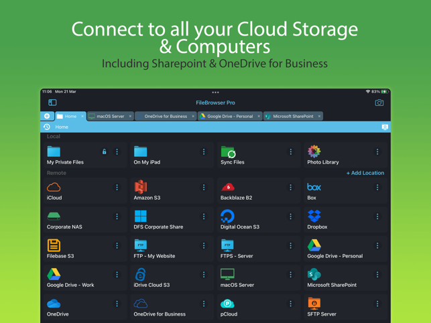Image resolution: width=431 pixels, height=323 pixels.
Task: Open Box cloud storage
Action: tap(345, 190)
